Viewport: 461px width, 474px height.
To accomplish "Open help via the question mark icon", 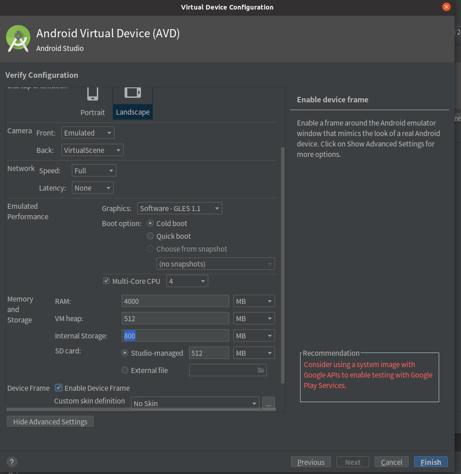I will 12,462.
